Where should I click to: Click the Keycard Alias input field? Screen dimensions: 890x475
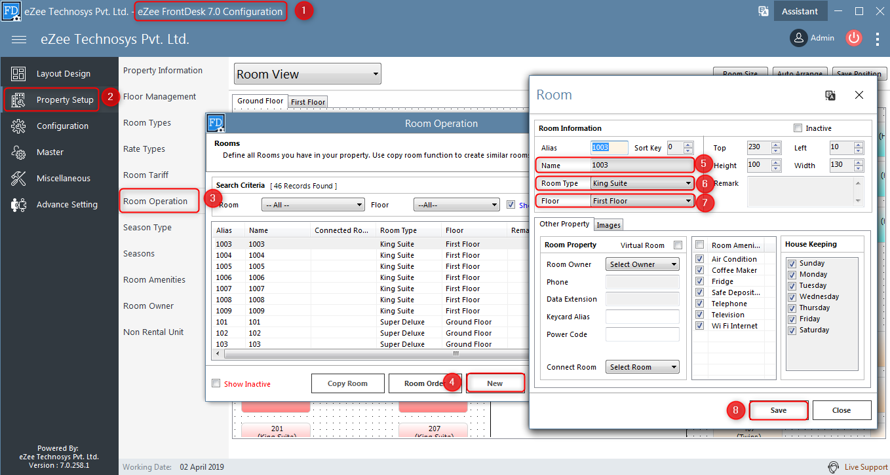[x=642, y=317]
